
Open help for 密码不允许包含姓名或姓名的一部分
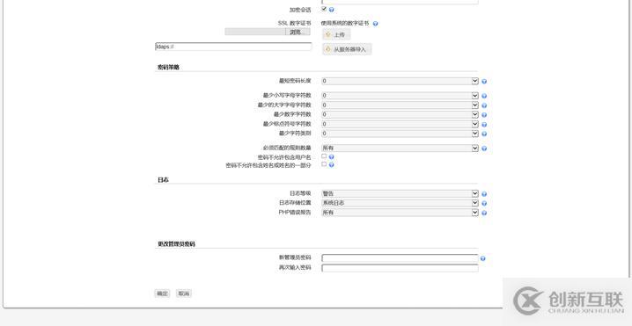[331, 165]
